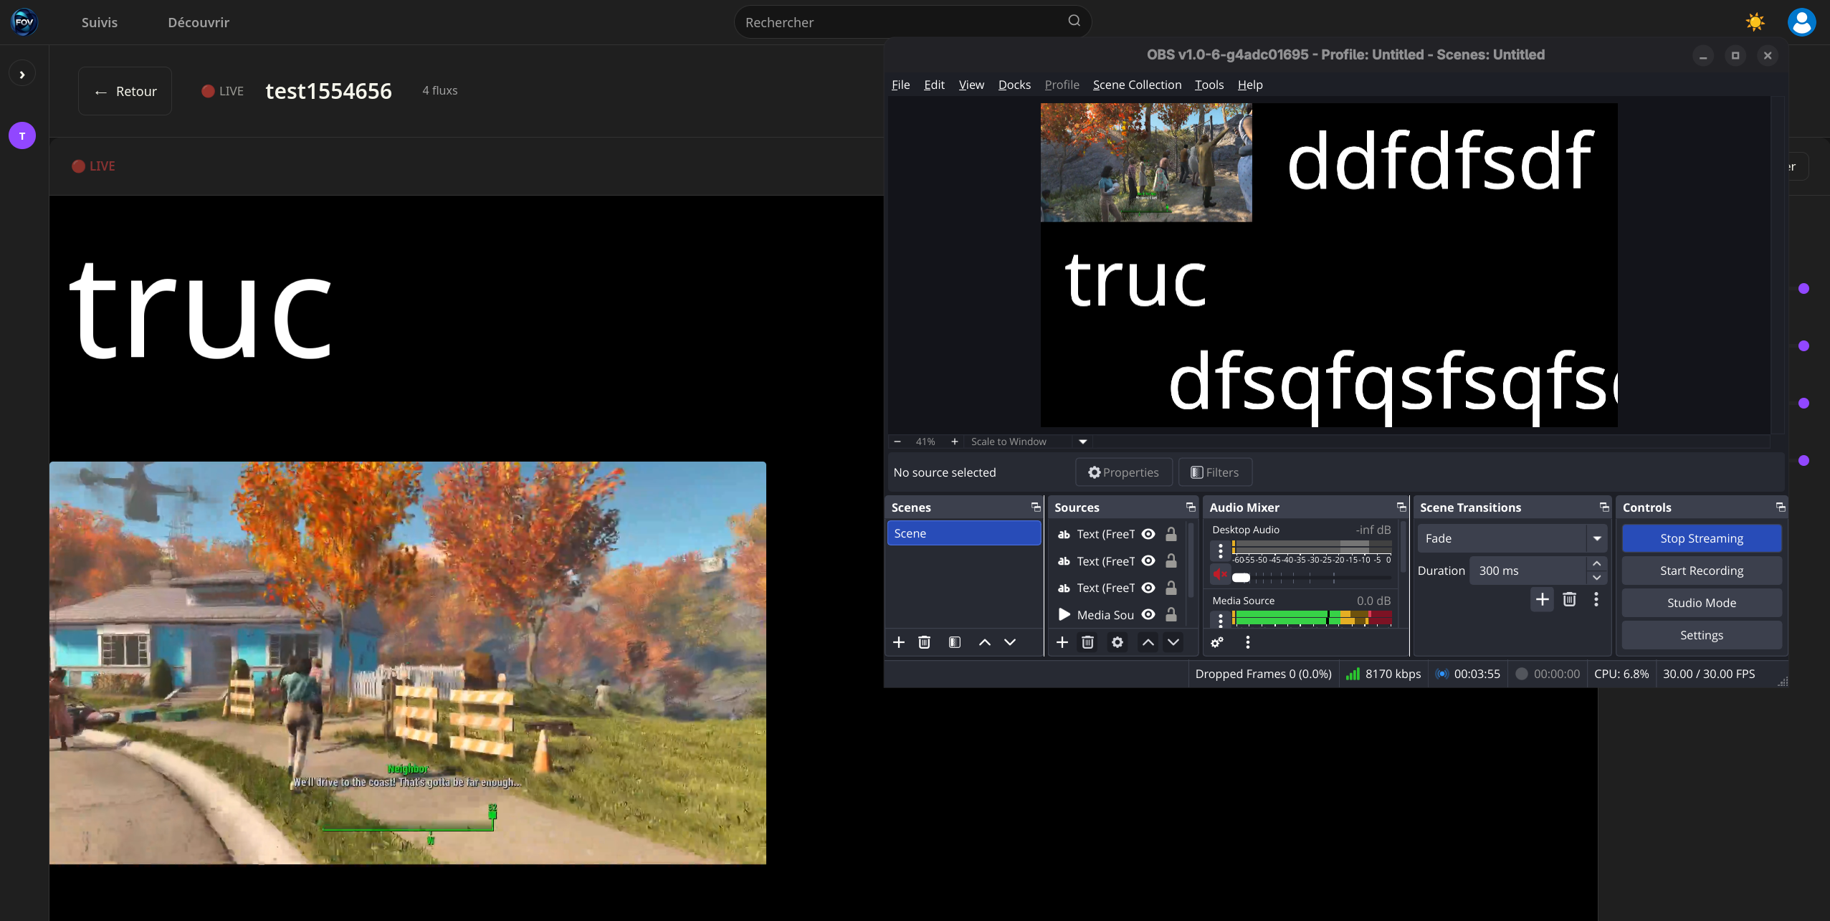Add a new scene with the Scenes plus icon
The height and width of the screenshot is (921, 1830).
899,642
